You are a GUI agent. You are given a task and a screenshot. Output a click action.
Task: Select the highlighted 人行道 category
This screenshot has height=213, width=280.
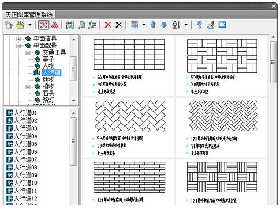click(x=51, y=73)
